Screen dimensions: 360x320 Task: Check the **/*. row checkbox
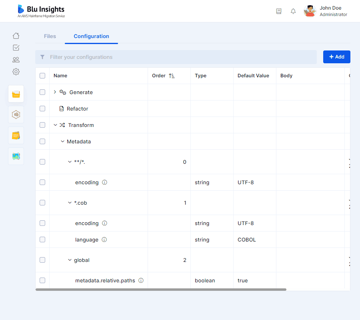pos(42,162)
